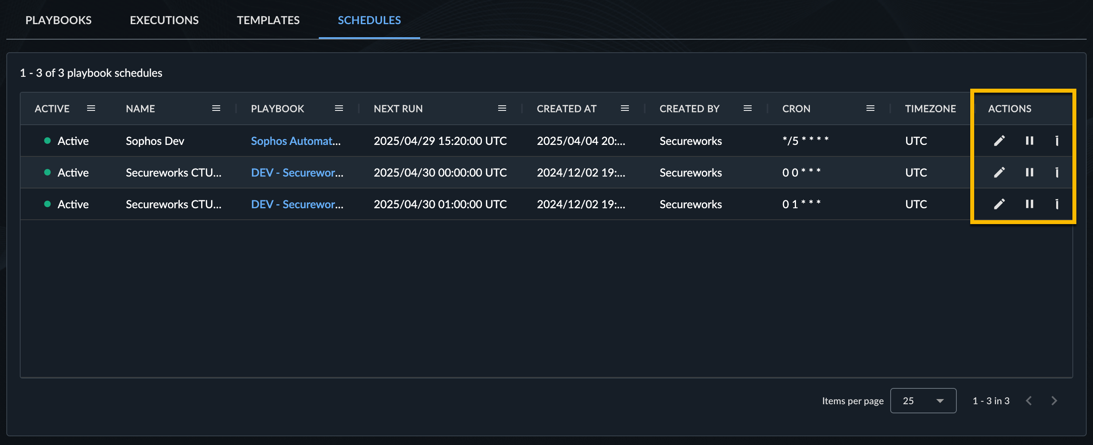Sort by the NEXT RUN column header
This screenshot has width=1093, height=445.
398,108
